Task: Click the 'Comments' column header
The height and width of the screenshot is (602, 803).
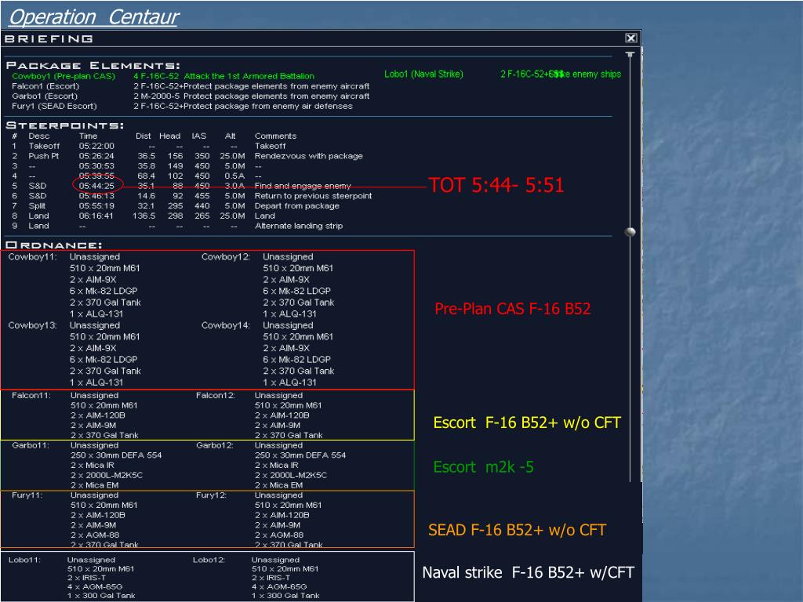Action: click(x=275, y=136)
